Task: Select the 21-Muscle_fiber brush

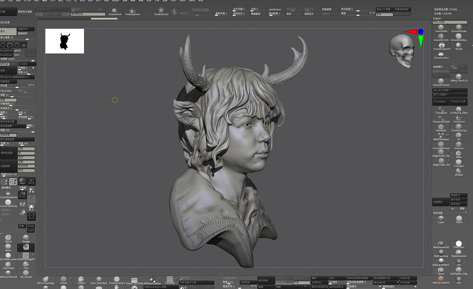Action: tap(459, 110)
